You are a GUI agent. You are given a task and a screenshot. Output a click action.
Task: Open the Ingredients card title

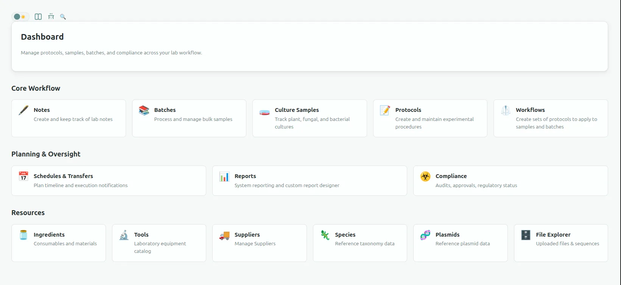[x=49, y=235]
